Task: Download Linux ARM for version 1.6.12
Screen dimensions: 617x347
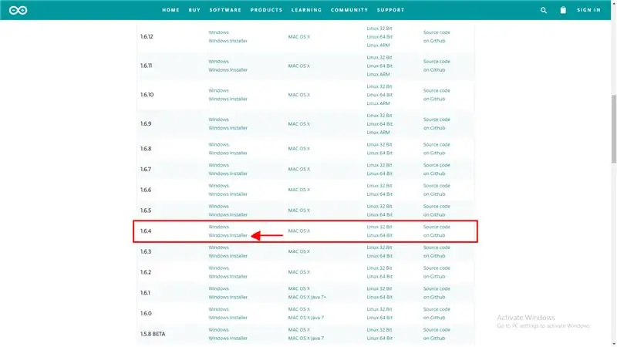Action: tap(378, 45)
